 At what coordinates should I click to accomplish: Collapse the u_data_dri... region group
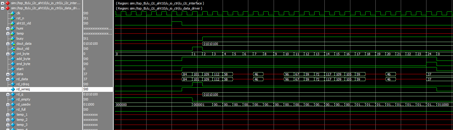[3, 8]
